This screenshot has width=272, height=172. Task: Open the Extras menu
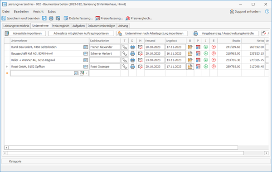(52, 11)
